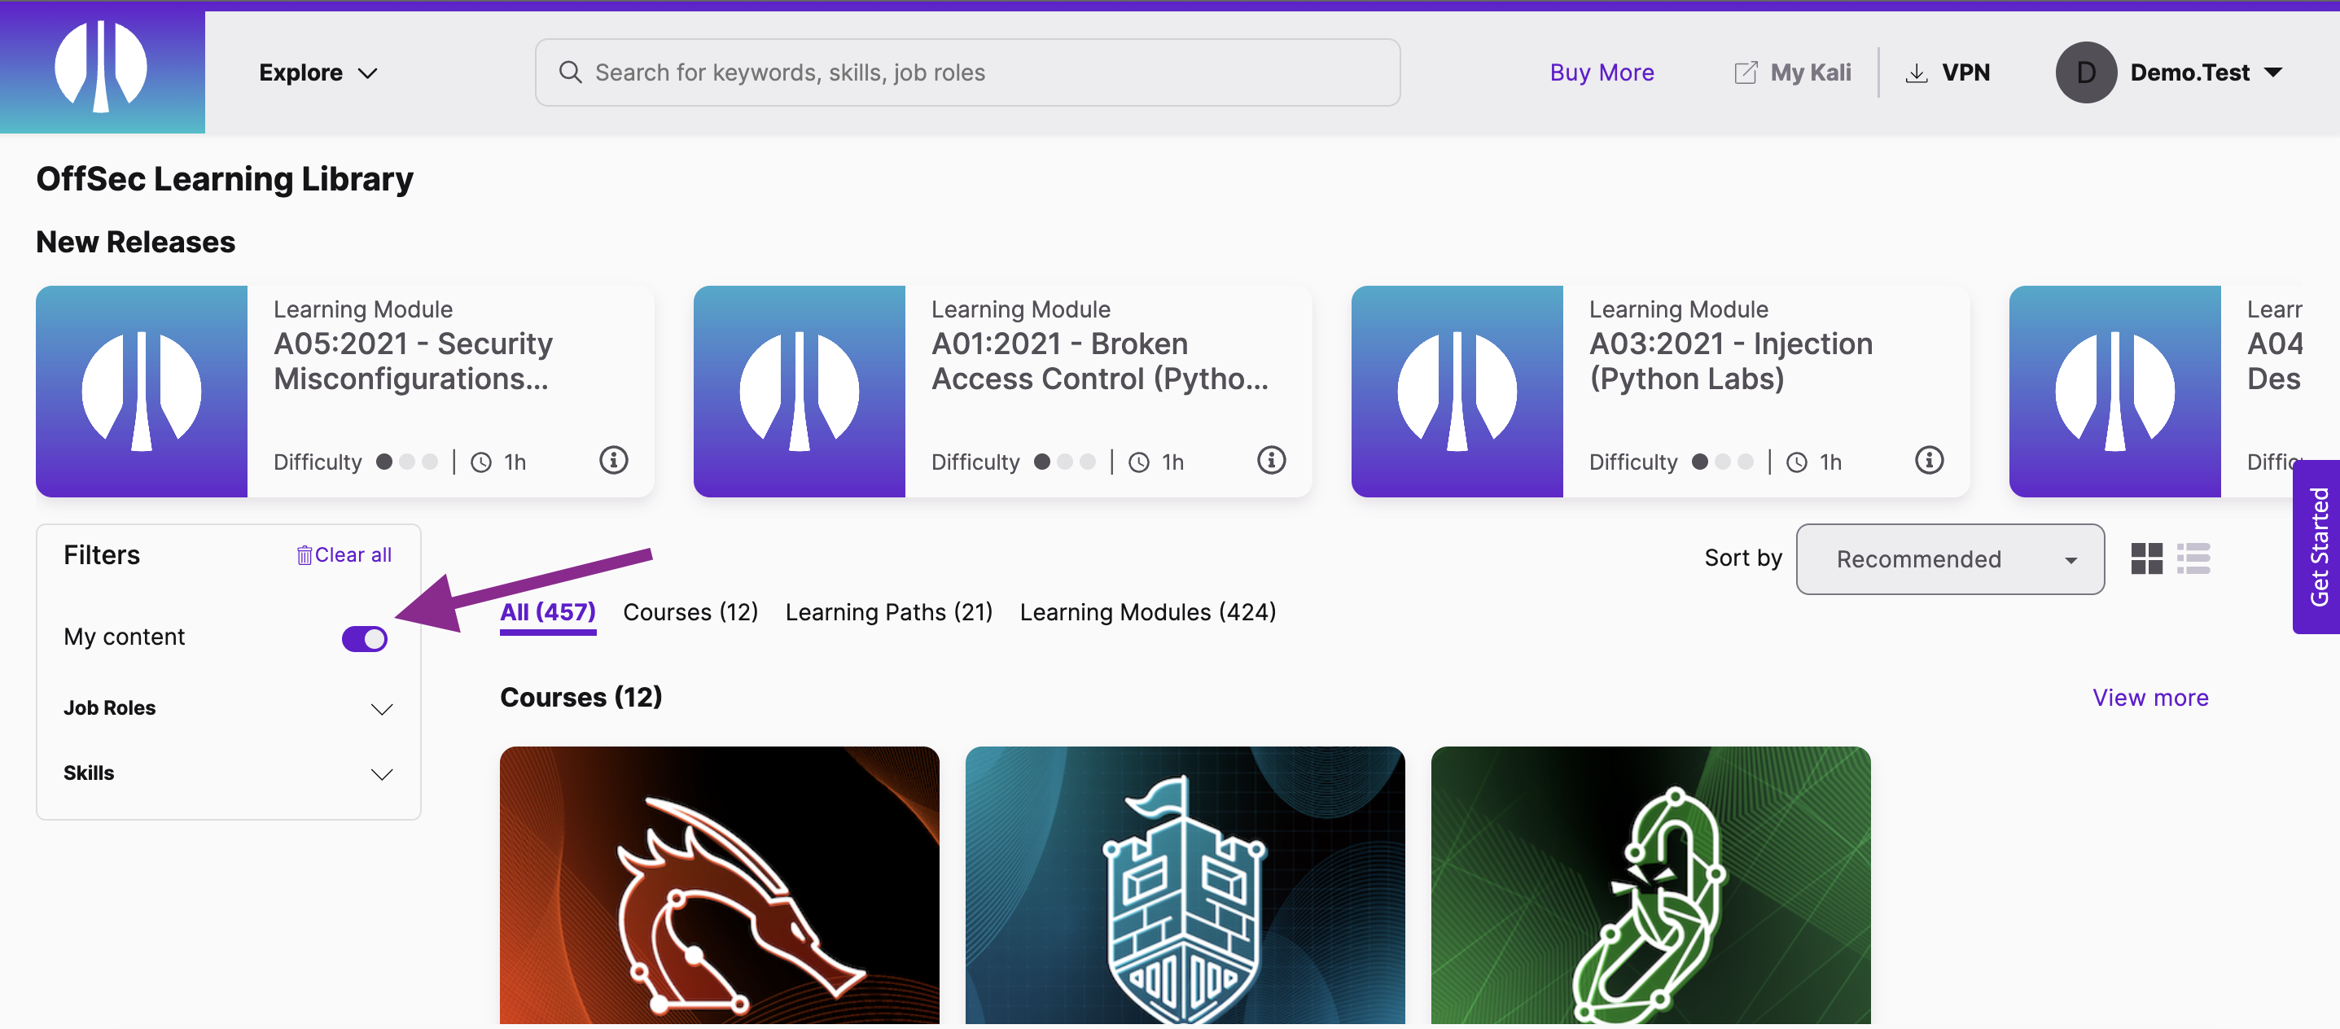This screenshot has height=1029, width=2340.
Task: Switch to the Learning Paths tab
Action: click(x=888, y=611)
